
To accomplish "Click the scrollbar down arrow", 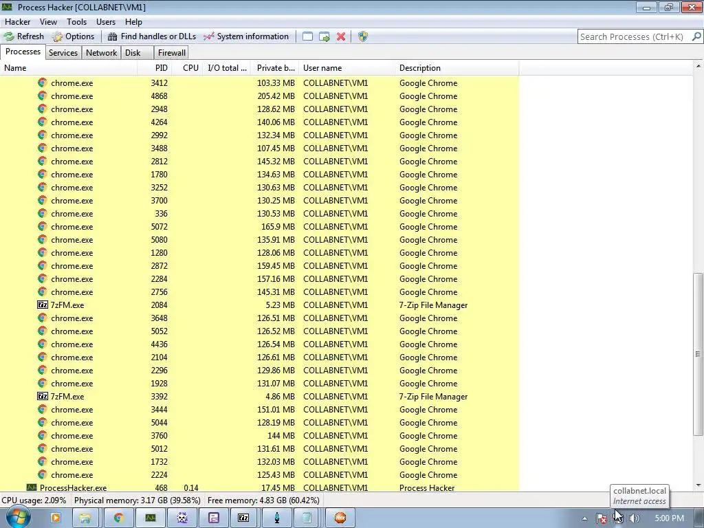I will 698,485.
